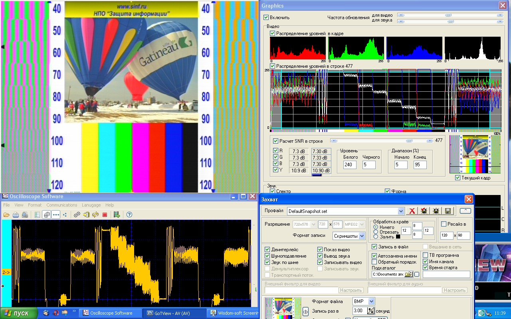Open the Профайл DefaultSnapshot.set dropdown

[401, 211]
